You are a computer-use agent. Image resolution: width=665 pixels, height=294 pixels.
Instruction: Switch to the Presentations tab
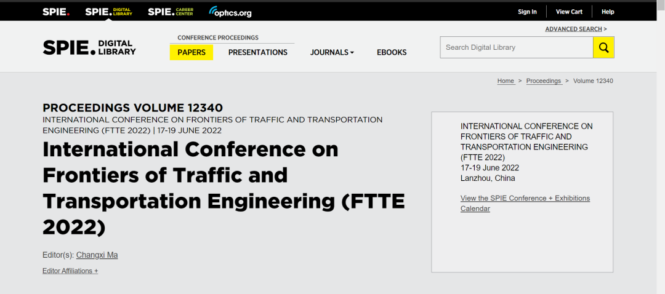click(x=257, y=52)
